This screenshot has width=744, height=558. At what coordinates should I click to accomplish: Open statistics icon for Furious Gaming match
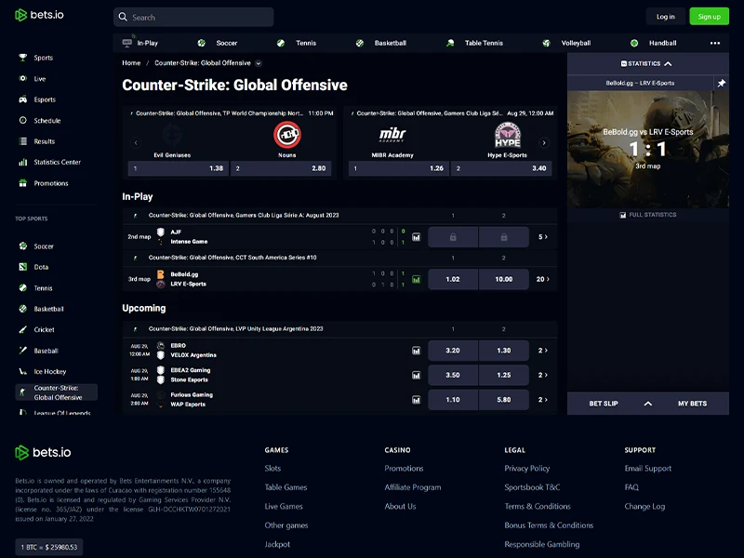click(x=416, y=400)
